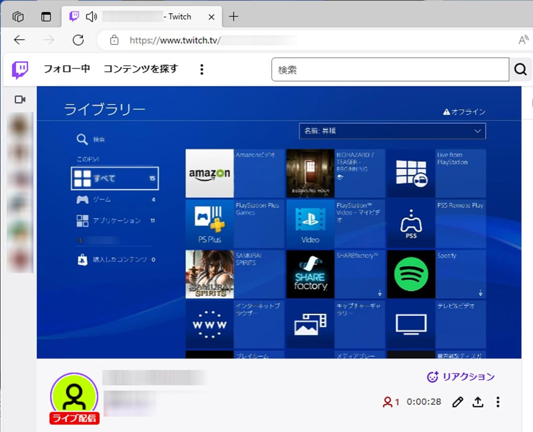The image size is (533, 432).
Task: Open the フォロー中 following page
Action: pyautogui.click(x=67, y=68)
